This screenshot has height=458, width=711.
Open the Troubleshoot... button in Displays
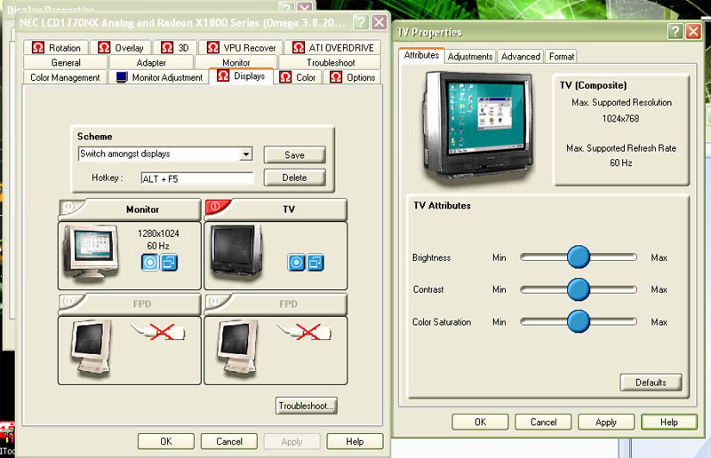click(x=306, y=406)
